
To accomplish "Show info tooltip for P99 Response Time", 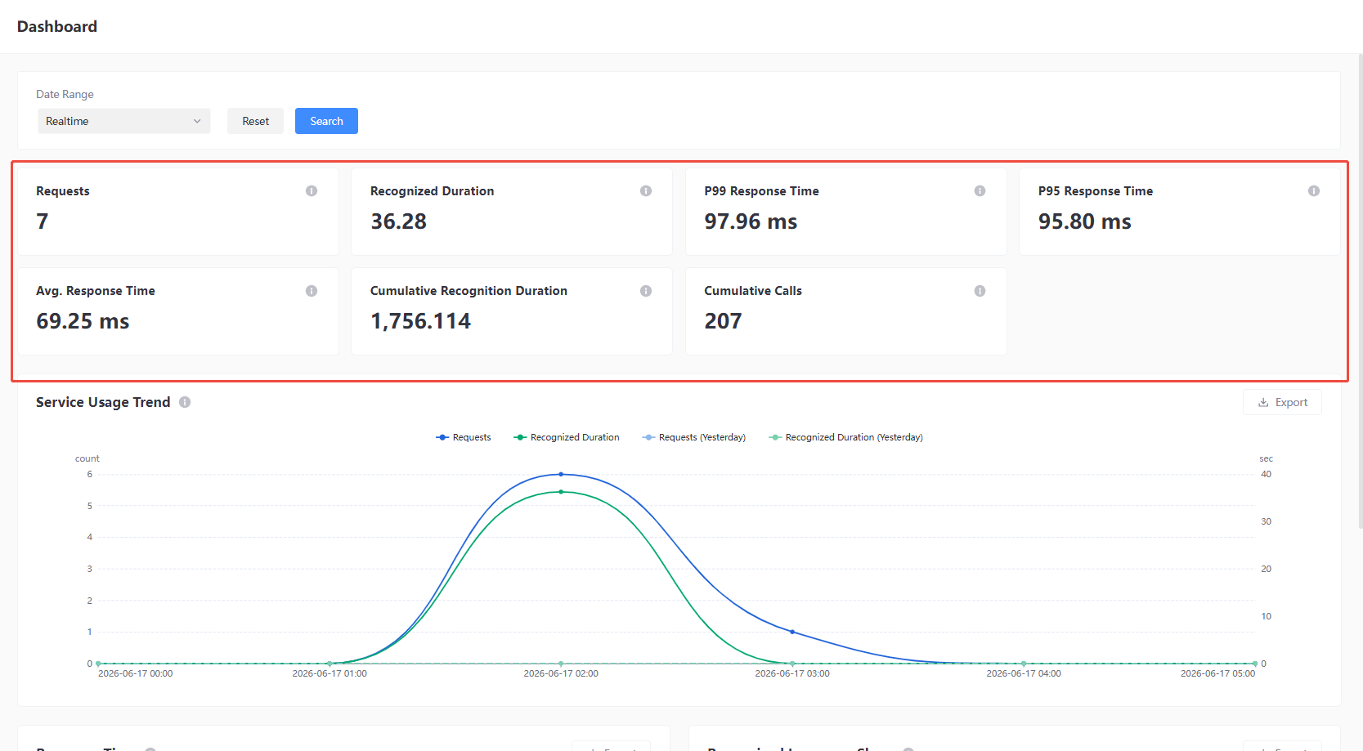I will [x=980, y=191].
